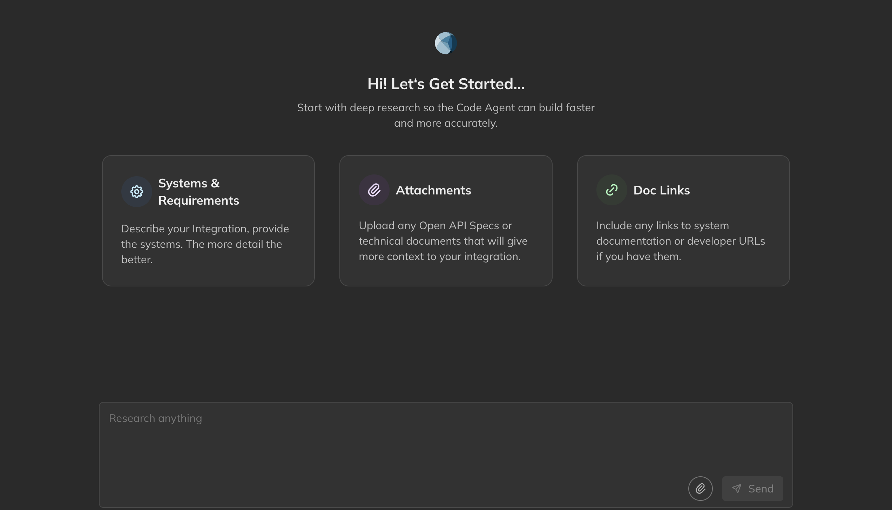
Task: Click the "Include any links to system" description
Action: coord(662,226)
